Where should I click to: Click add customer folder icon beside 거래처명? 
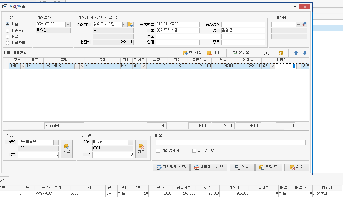point(130,25)
